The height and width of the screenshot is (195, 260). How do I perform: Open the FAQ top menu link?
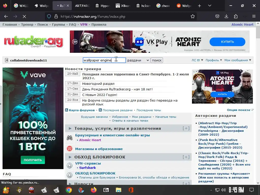(72, 25)
